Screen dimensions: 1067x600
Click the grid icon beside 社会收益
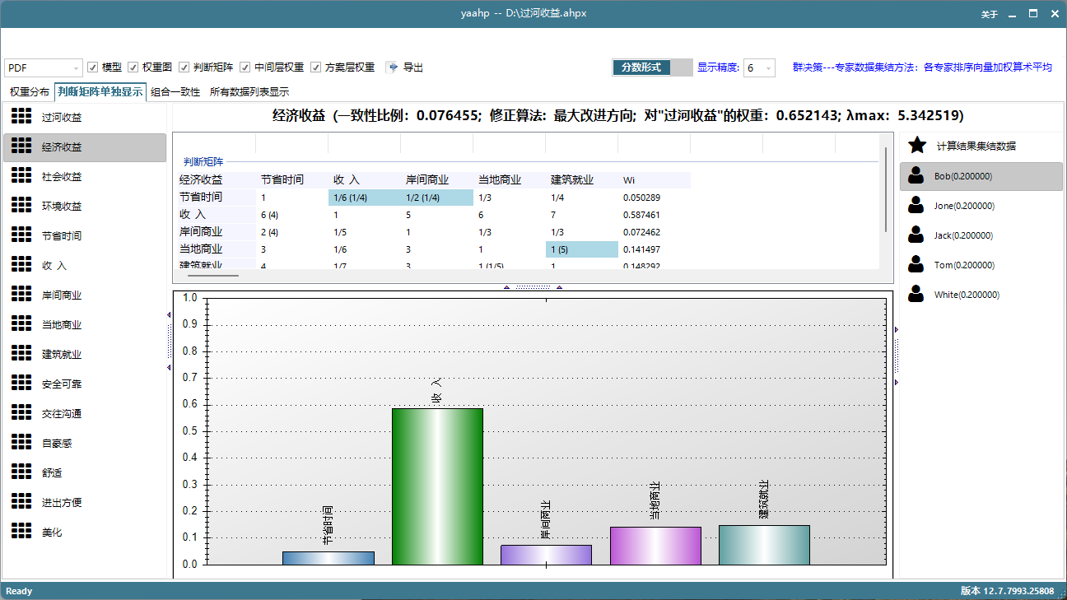22,175
